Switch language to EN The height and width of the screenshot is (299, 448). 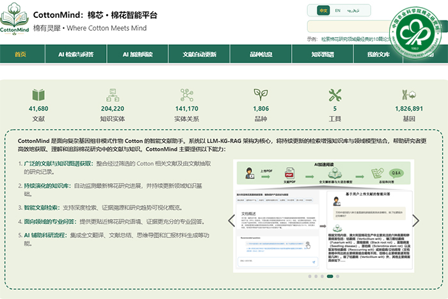(338, 11)
